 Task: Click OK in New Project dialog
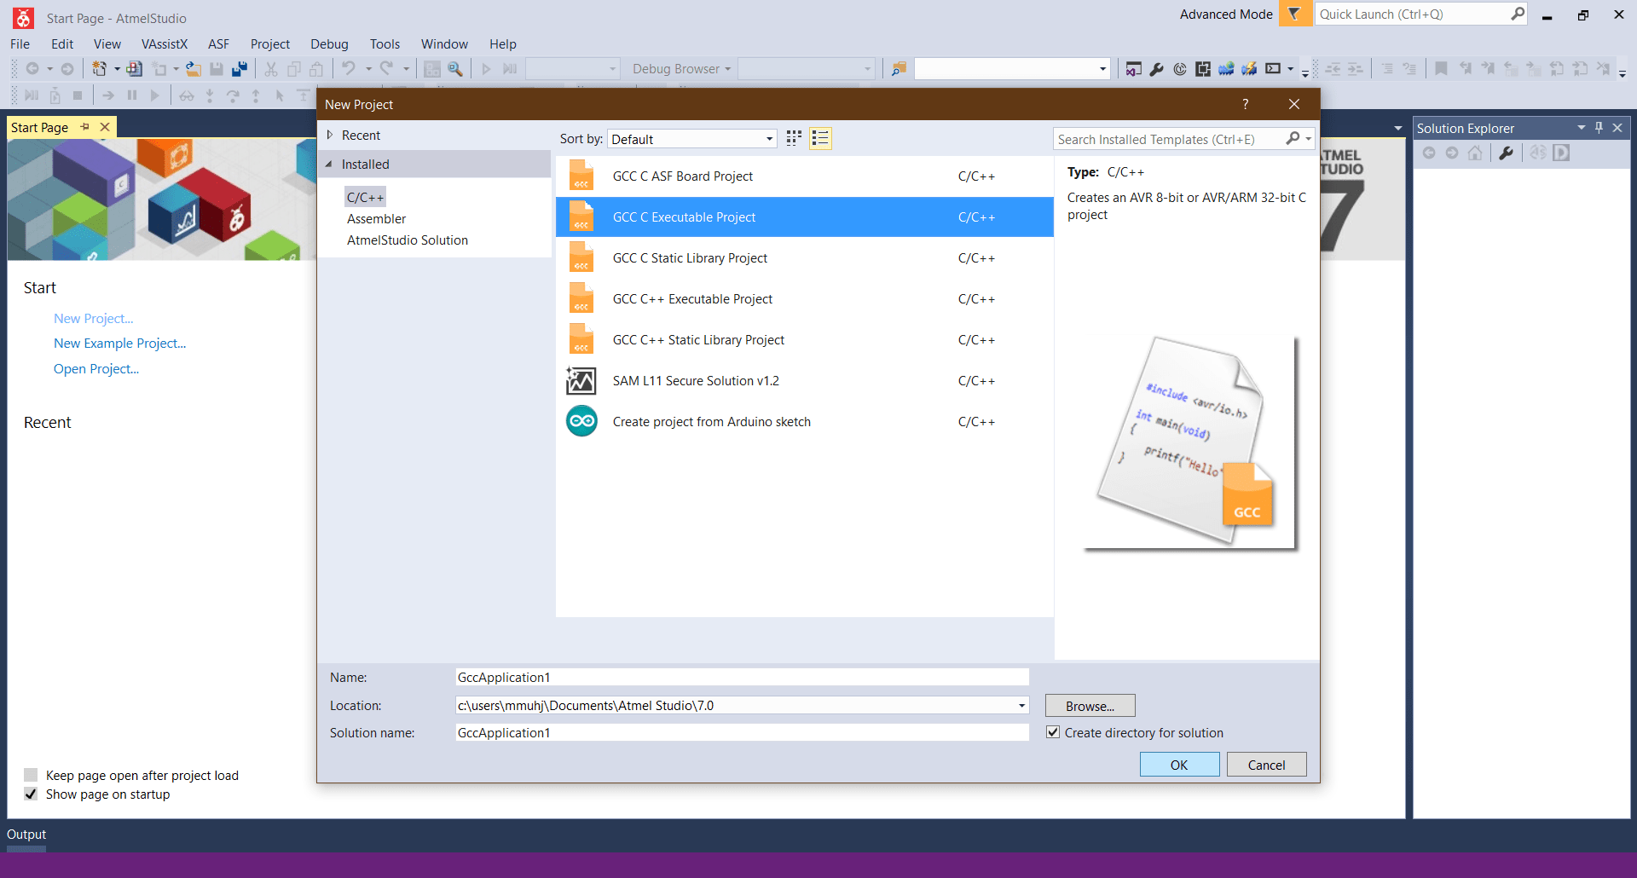1179,765
